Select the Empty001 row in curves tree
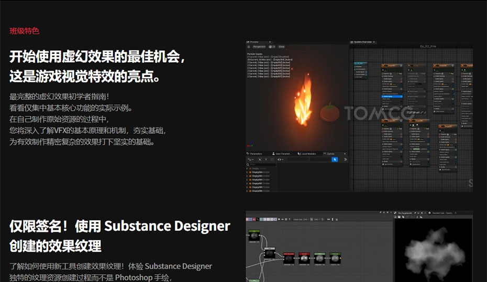487x282 pixels. click(x=261, y=183)
